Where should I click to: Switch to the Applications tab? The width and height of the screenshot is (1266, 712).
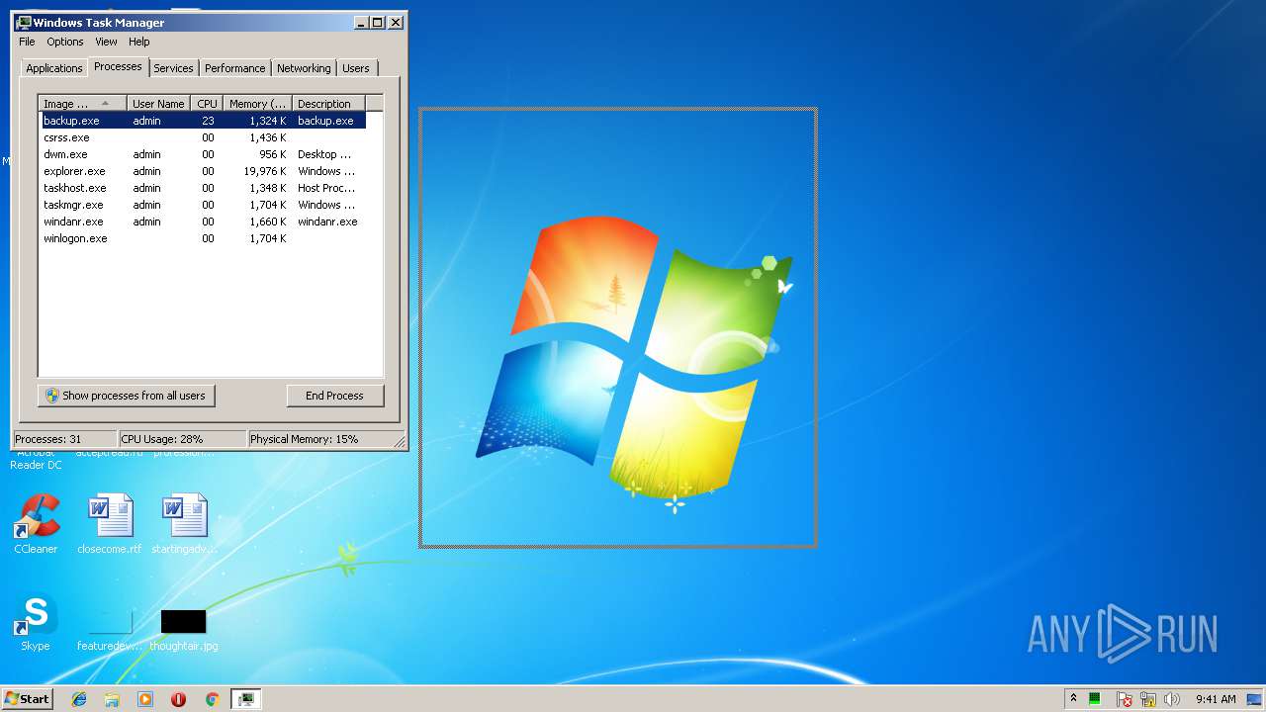tap(53, 68)
